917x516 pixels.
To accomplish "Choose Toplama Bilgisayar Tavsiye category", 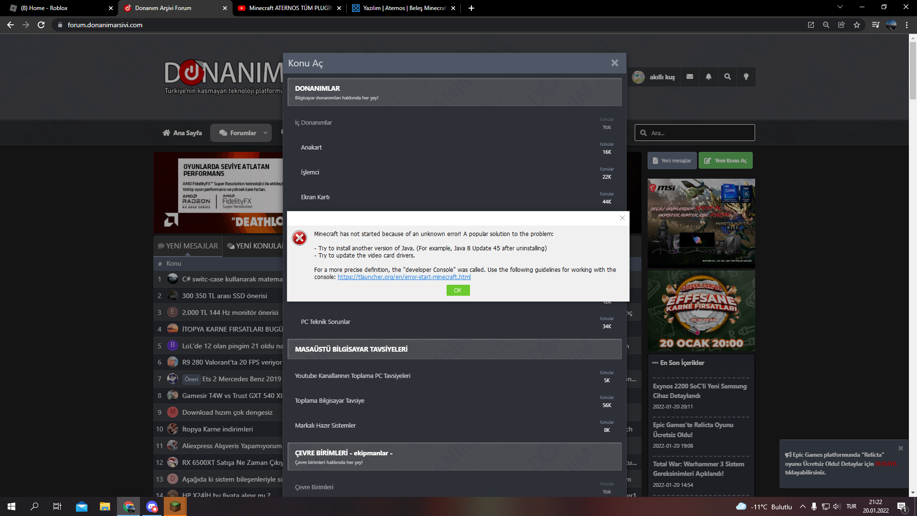I will click(330, 401).
